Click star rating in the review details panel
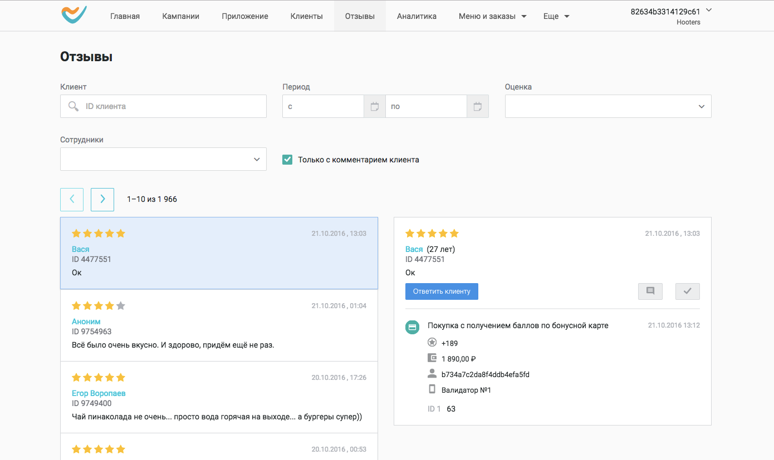774x460 pixels. pyautogui.click(x=432, y=234)
